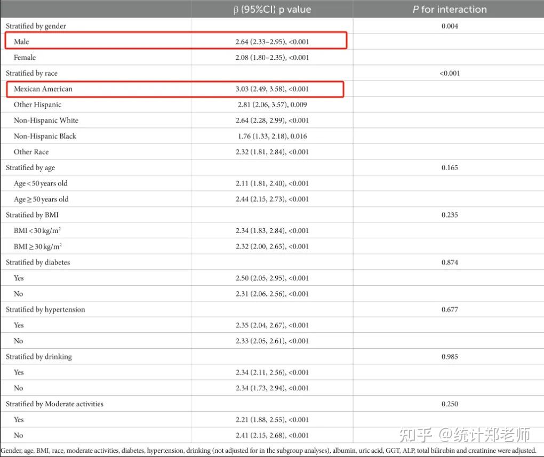Select the header cell β (95%CI) p value
The height and width of the screenshot is (457, 544).
tap(271, 9)
